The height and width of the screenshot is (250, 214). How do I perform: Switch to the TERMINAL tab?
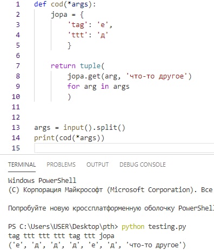pos(22,165)
